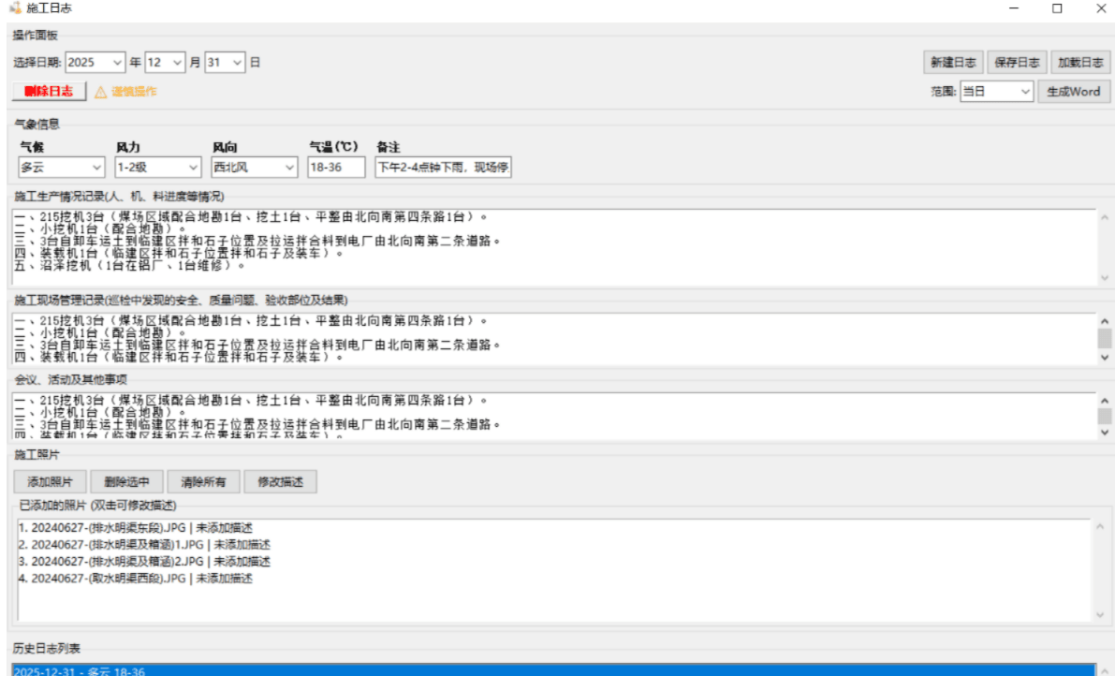Expand the 风力 dropdown showing 1-2级
1115x676 pixels.
(x=157, y=168)
